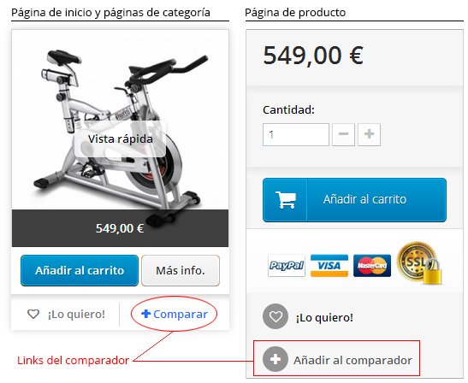The image size is (468, 383).
Task: Click the Añadir al comparador link text
Action: pyautogui.click(x=352, y=360)
